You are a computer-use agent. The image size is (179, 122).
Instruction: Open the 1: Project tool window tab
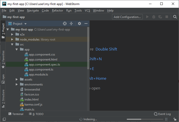click(x=3, y=31)
